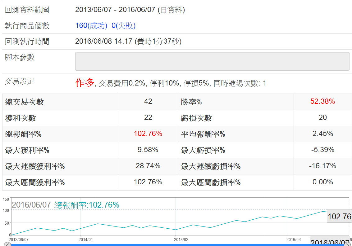Screen dimensions: 352x246
Task: Select the red 102.76% total return value
Action: (148, 134)
